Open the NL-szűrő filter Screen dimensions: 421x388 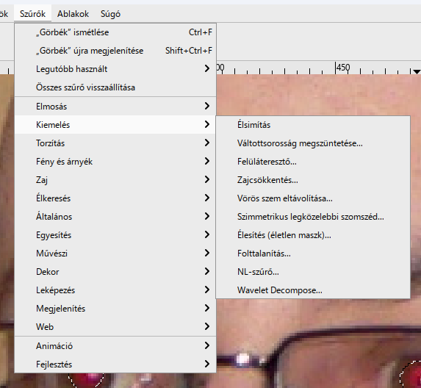[x=313, y=272]
